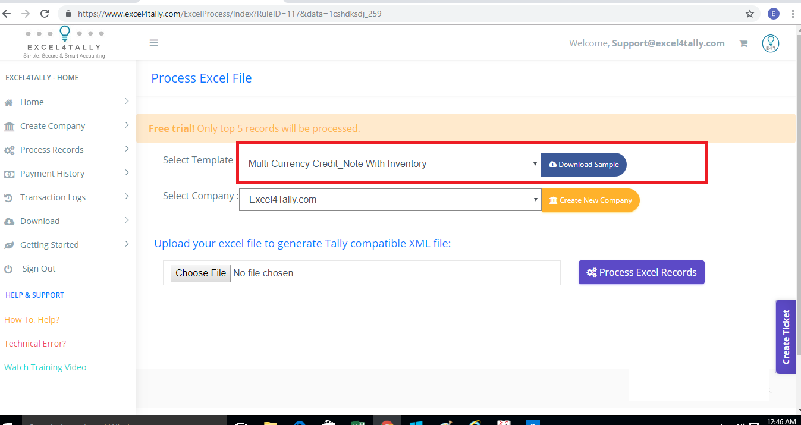Open the Select Template dropdown
The height and width of the screenshot is (425, 801).
390,164
